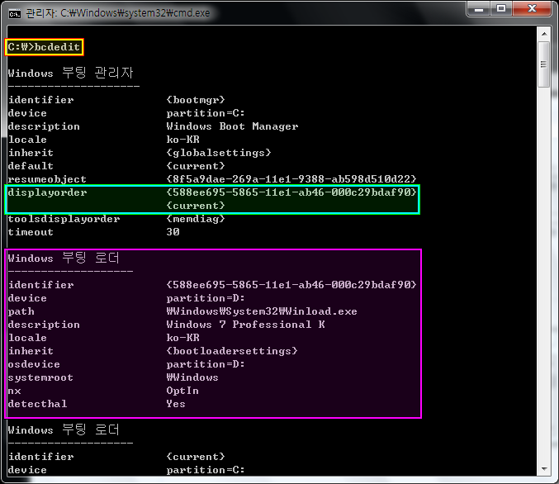Viewport: 559px width, 484px height.
Task: Click the '{bootloadersettings}' value
Action: click(x=232, y=351)
